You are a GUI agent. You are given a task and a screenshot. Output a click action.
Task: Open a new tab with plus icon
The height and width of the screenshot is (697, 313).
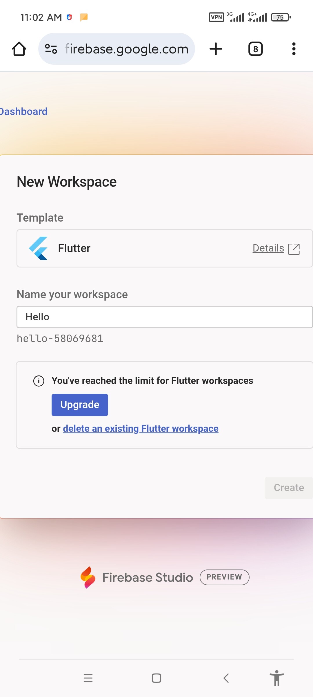click(216, 49)
